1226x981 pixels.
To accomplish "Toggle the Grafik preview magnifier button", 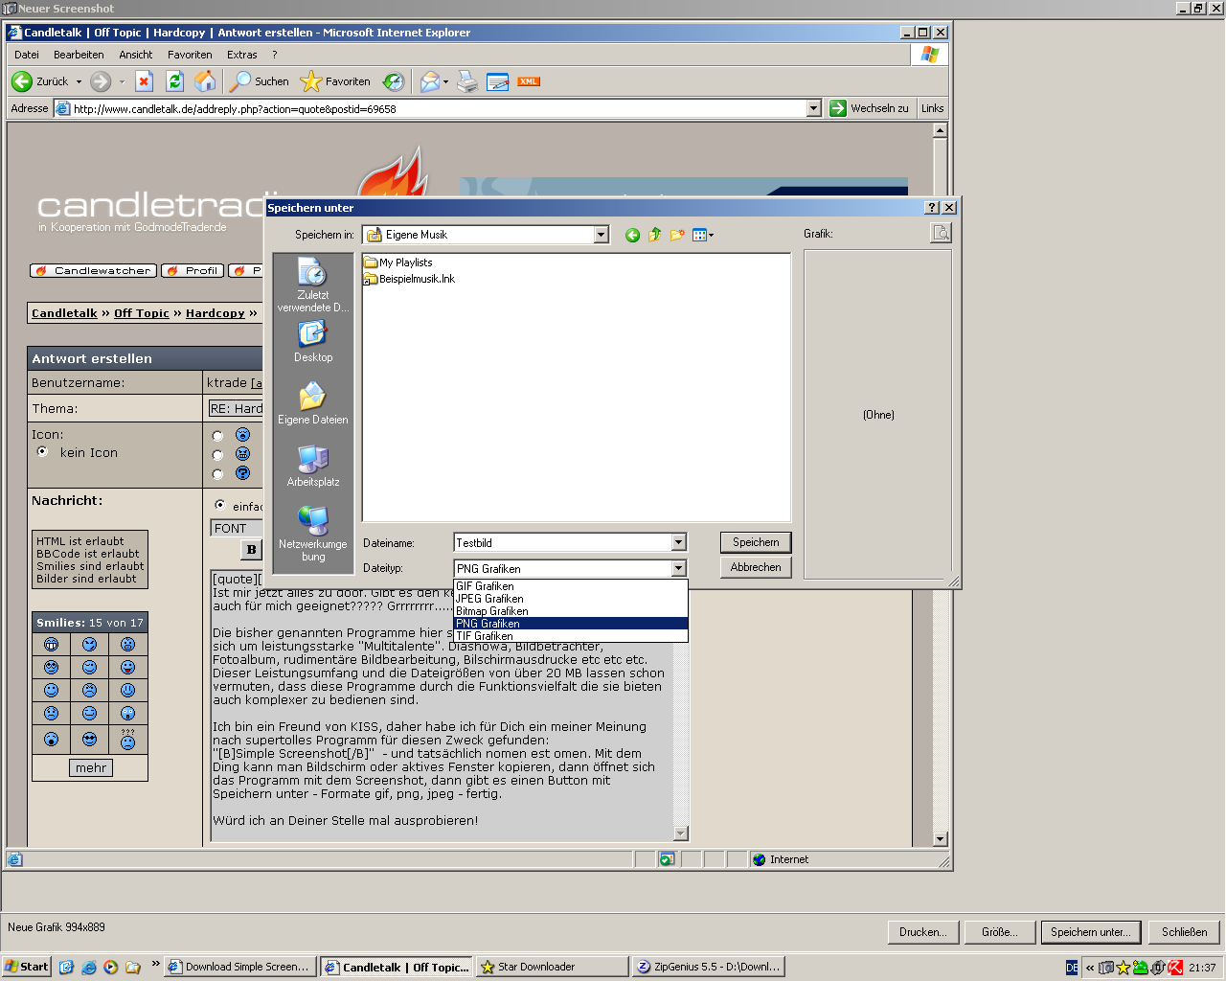I will pos(941,233).
